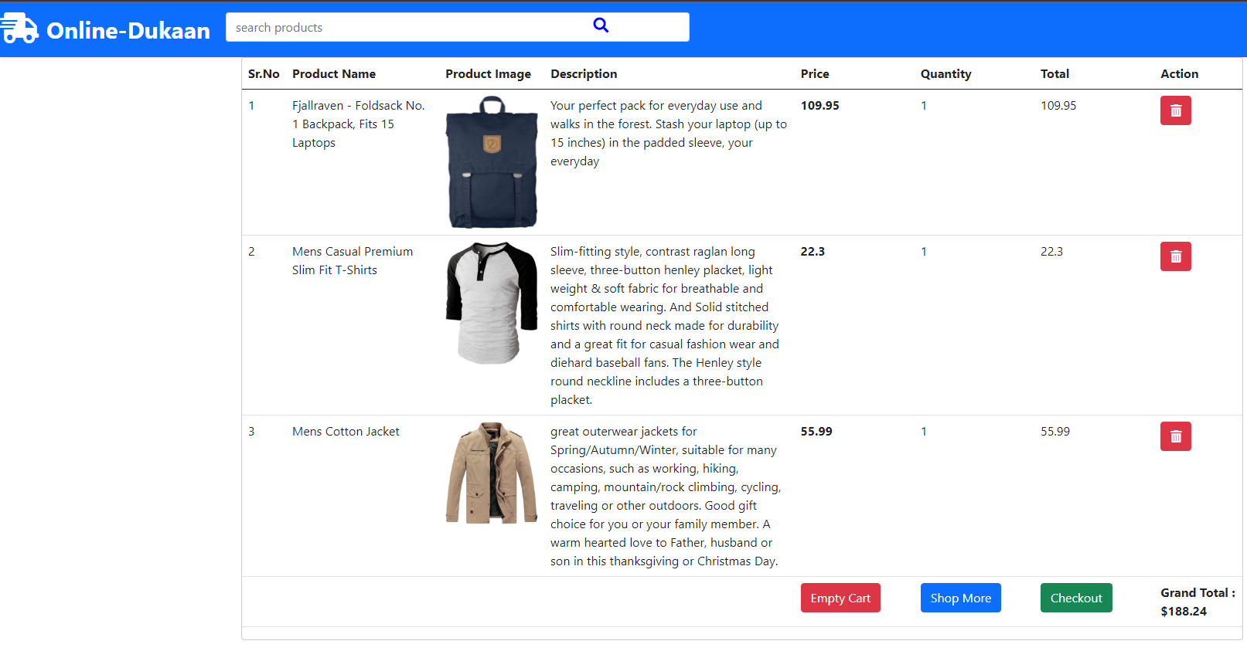Delete the Fjallraven backpack from cart

(x=1175, y=110)
